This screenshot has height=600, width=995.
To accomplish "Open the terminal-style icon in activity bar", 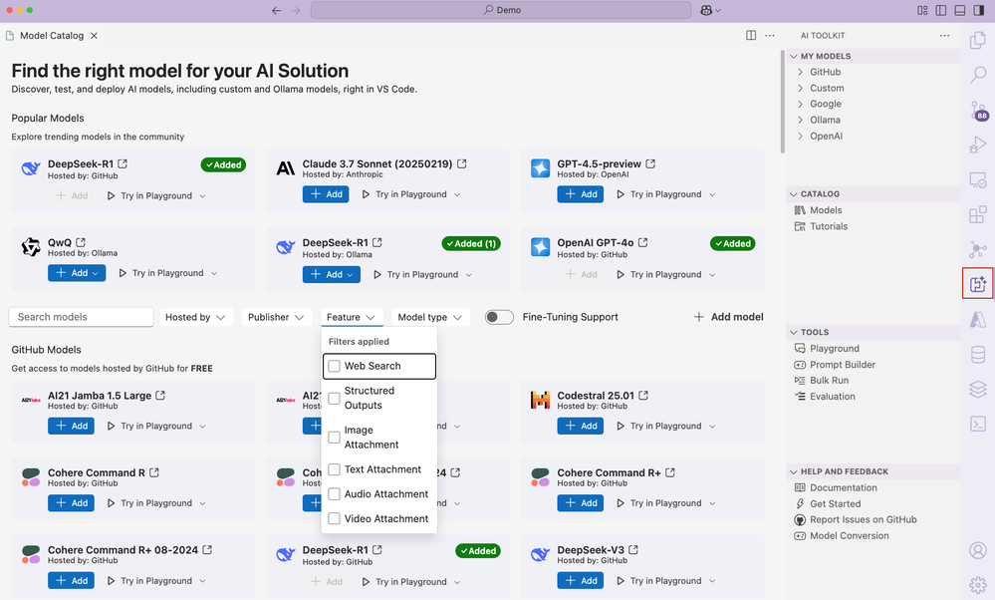I will click(x=978, y=424).
